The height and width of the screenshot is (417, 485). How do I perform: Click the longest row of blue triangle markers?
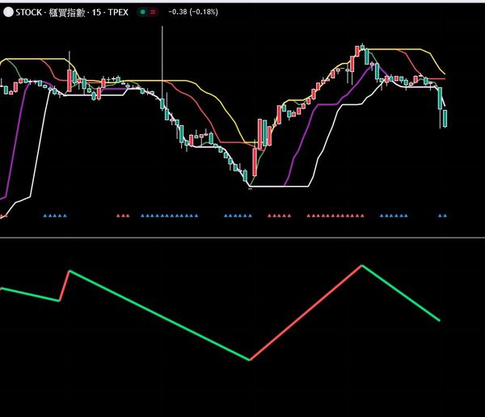pyautogui.click(x=169, y=216)
